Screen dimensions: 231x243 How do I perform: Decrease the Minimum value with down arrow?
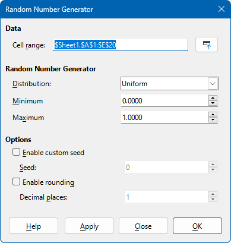pyautogui.click(x=213, y=103)
